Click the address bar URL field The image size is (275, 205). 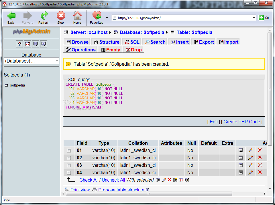coord(184,18)
